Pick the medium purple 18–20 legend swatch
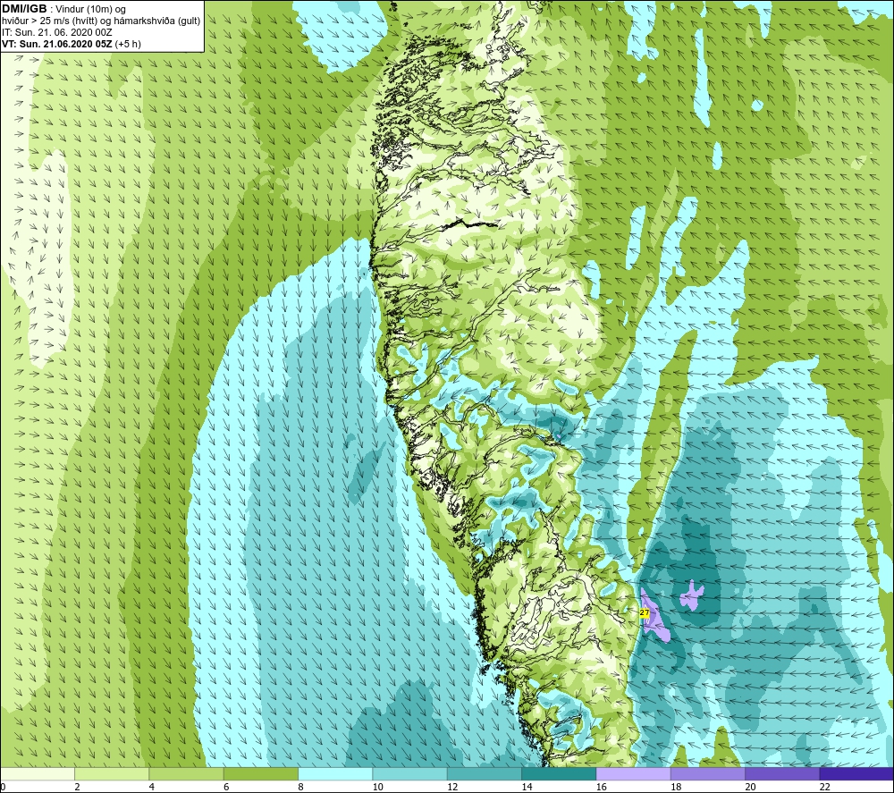Screen dimensions: 894x793 707,773
